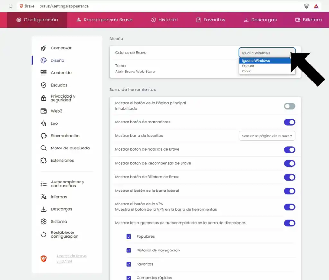Click the bookmark icon next to Favoritos

point(198,20)
